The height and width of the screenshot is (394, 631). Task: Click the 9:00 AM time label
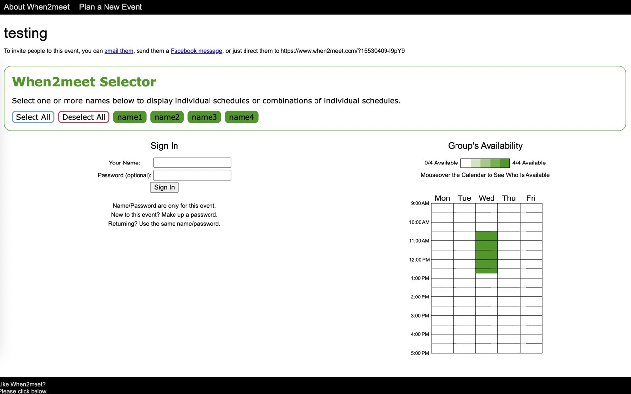click(420, 203)
